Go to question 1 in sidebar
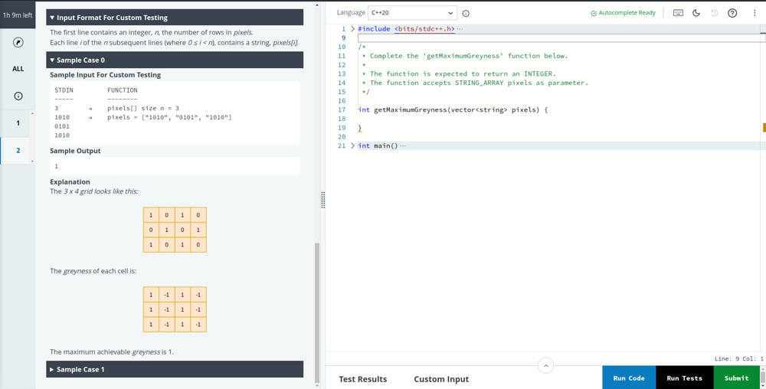 [x=18, y=123]
